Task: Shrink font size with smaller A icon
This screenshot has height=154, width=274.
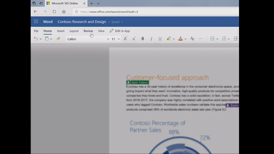Action: pos(134,39)
